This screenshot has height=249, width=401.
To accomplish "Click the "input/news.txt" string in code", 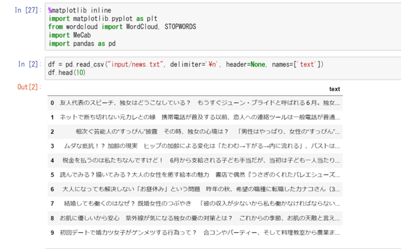I will (x=135, y=64).
